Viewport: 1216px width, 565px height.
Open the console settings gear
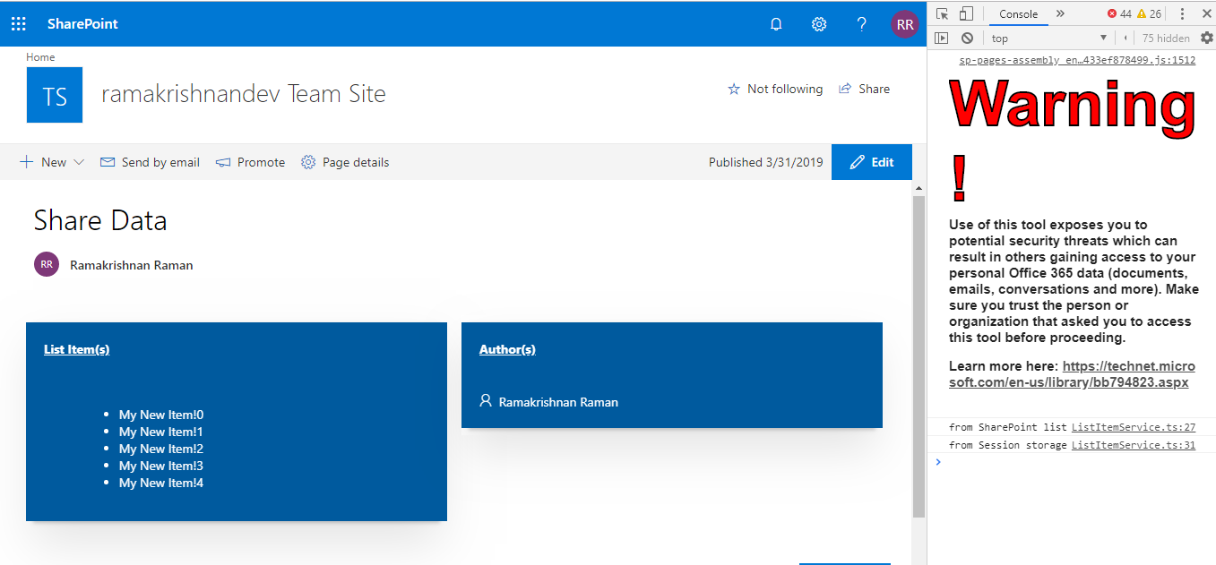[1206, 38]
